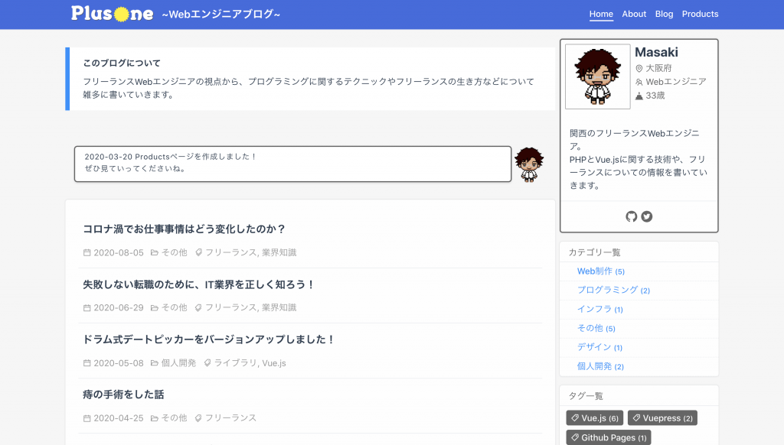The width and height of the screenshot is (784, 445).
Task: Click tag icon beside ライブラリ, Vue.js
Action: point(207,363)
